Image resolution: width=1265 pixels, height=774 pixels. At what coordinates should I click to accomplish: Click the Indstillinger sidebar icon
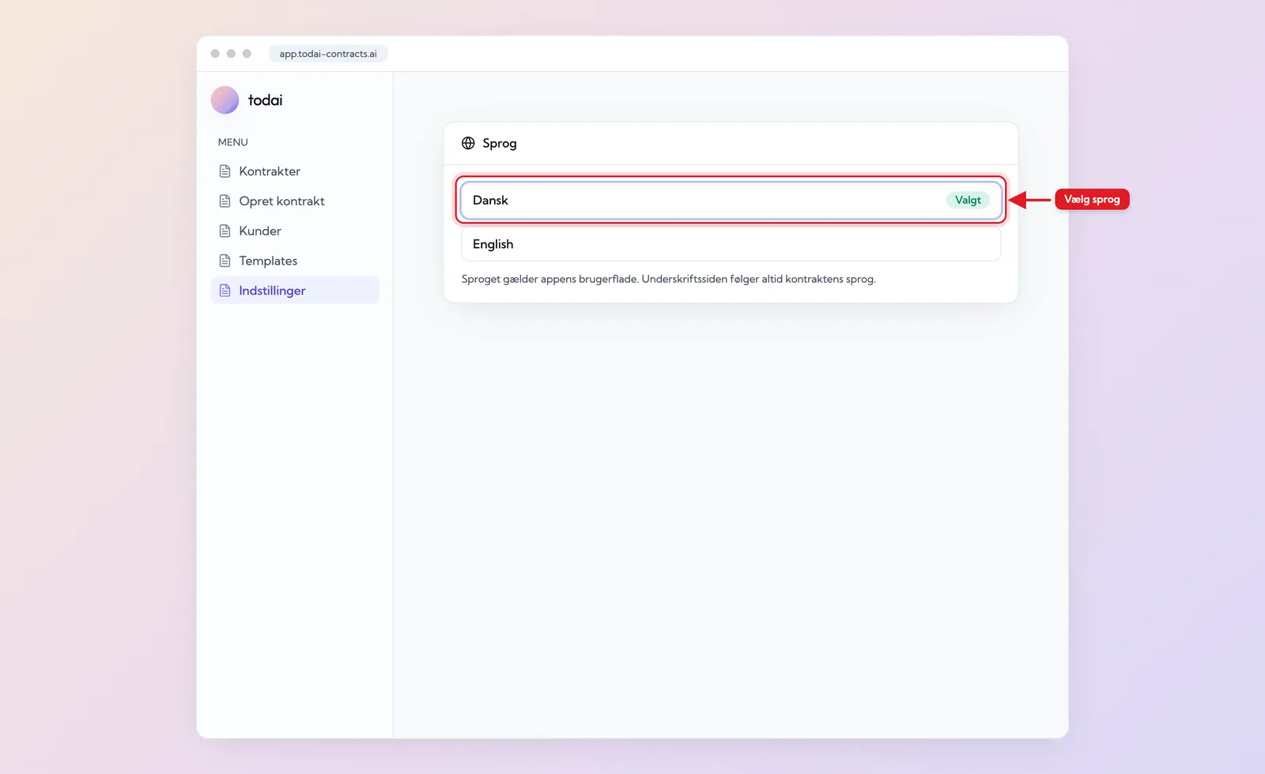[x=225, y=291]
